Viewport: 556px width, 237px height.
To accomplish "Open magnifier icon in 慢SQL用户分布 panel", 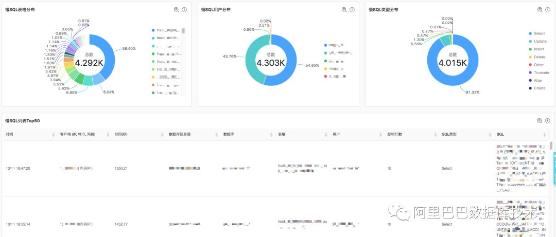I will point(344,10).
